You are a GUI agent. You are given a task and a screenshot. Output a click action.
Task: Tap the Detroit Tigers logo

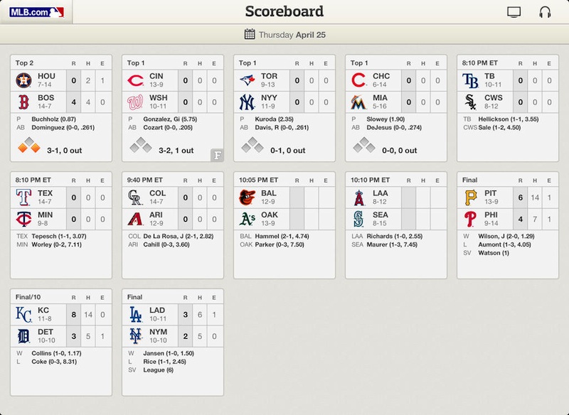click(x=23, y=336)
